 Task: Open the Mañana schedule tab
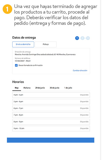(27, 88)
